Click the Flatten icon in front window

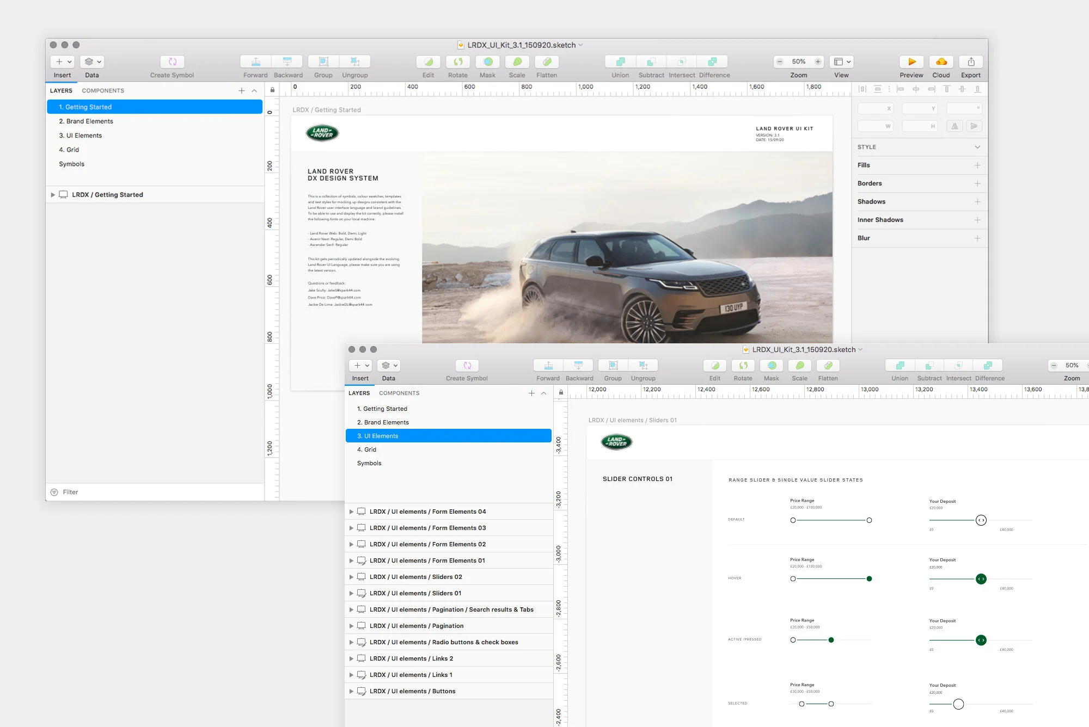coord(828,366)
